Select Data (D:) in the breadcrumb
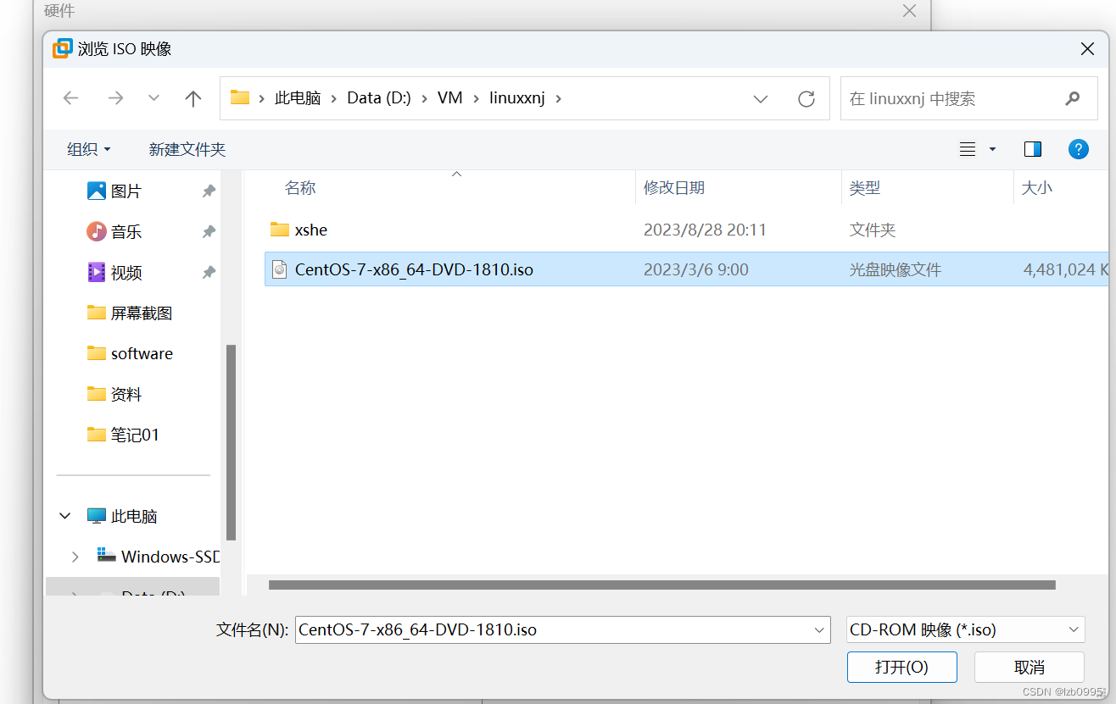Image resolution: width=1116 pixels, height=704 pixels. pos(379,98)
